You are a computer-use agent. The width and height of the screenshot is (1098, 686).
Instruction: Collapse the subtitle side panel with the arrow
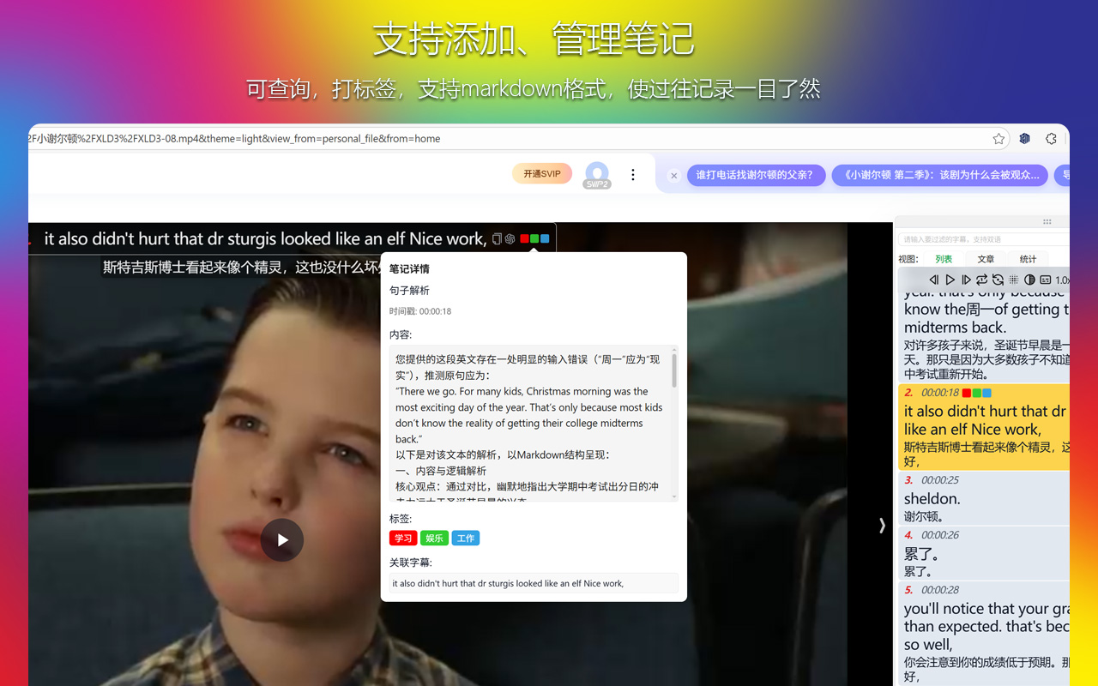pos(882,525)
